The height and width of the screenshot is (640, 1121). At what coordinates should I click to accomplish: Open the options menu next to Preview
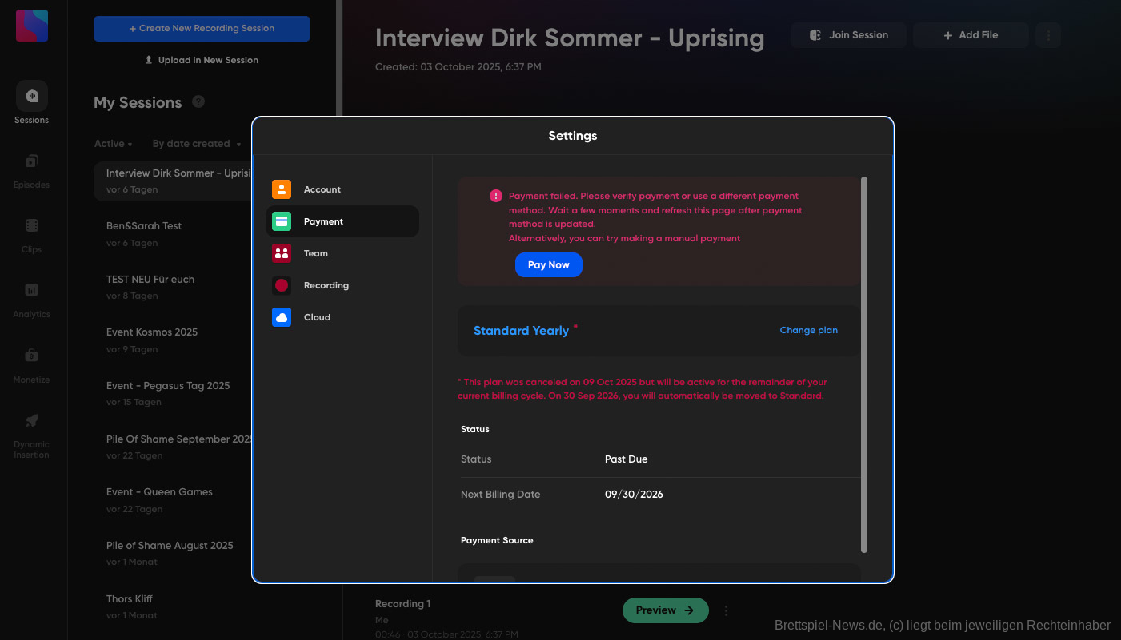click(726, 610)
